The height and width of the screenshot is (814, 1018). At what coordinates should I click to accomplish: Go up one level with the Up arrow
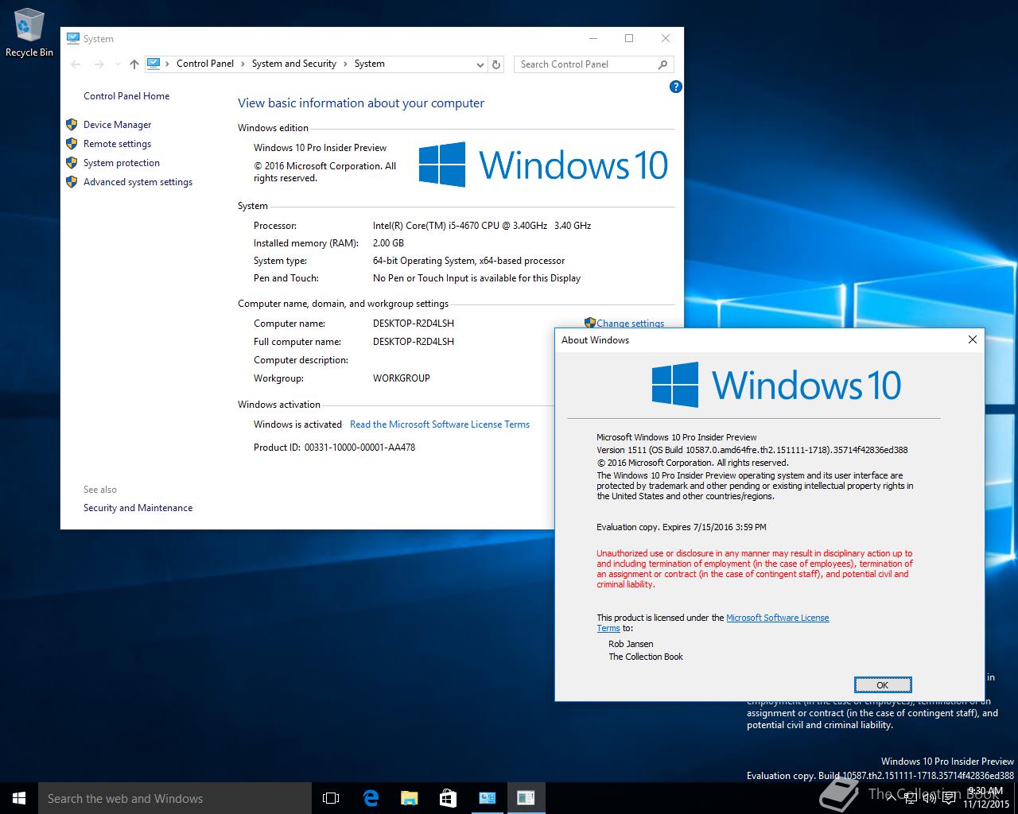[x=134, y=64]
